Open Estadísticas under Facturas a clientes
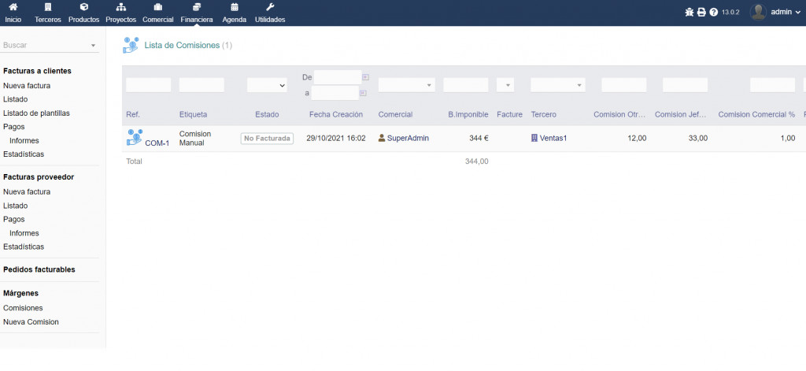This screenshot has width=806, height=371. click(24, 154)
